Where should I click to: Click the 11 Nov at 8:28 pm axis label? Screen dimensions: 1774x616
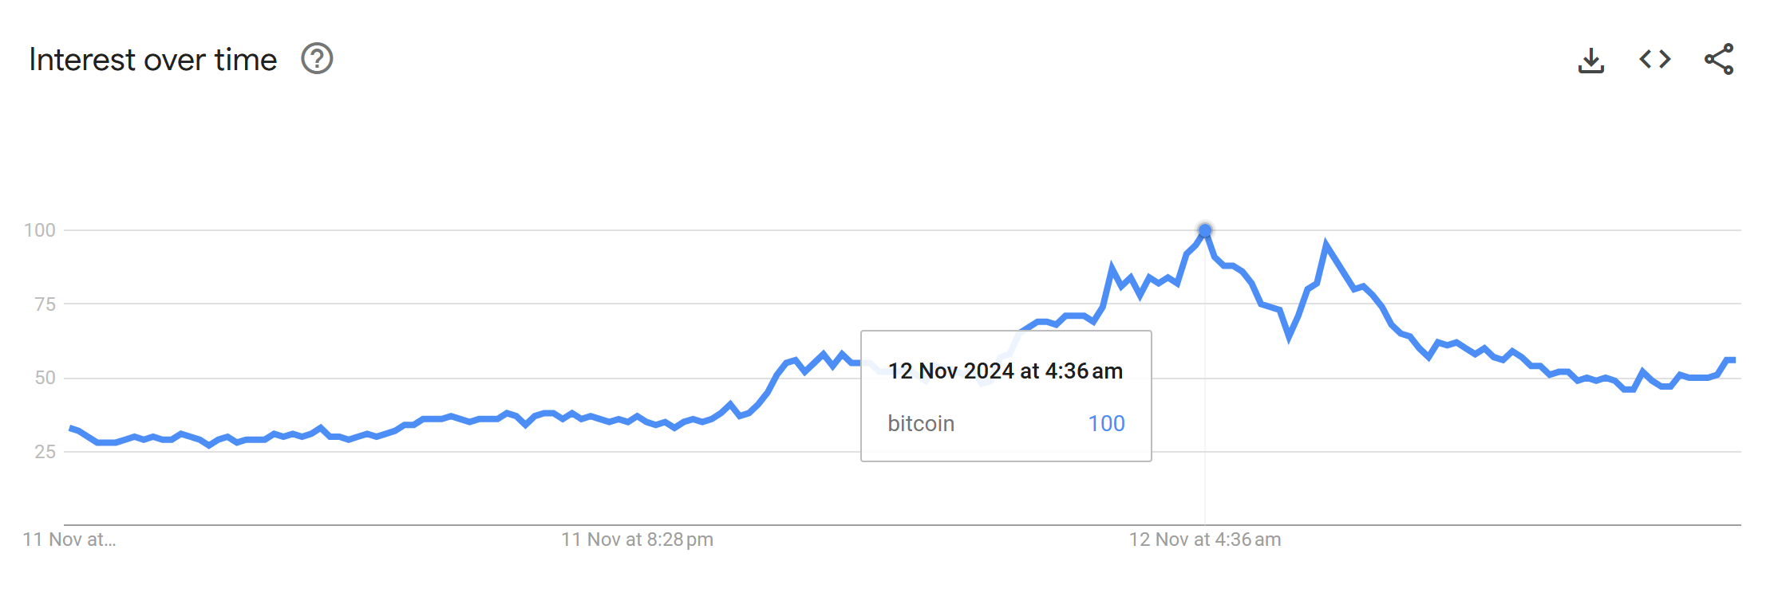(x=636, y=539)
